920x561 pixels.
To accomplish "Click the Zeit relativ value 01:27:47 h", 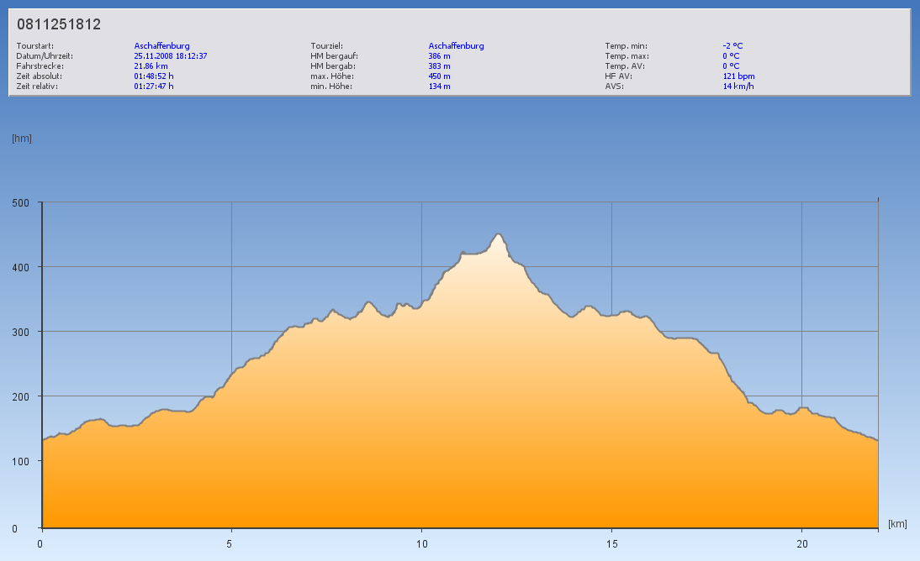I will coord(154,87).
